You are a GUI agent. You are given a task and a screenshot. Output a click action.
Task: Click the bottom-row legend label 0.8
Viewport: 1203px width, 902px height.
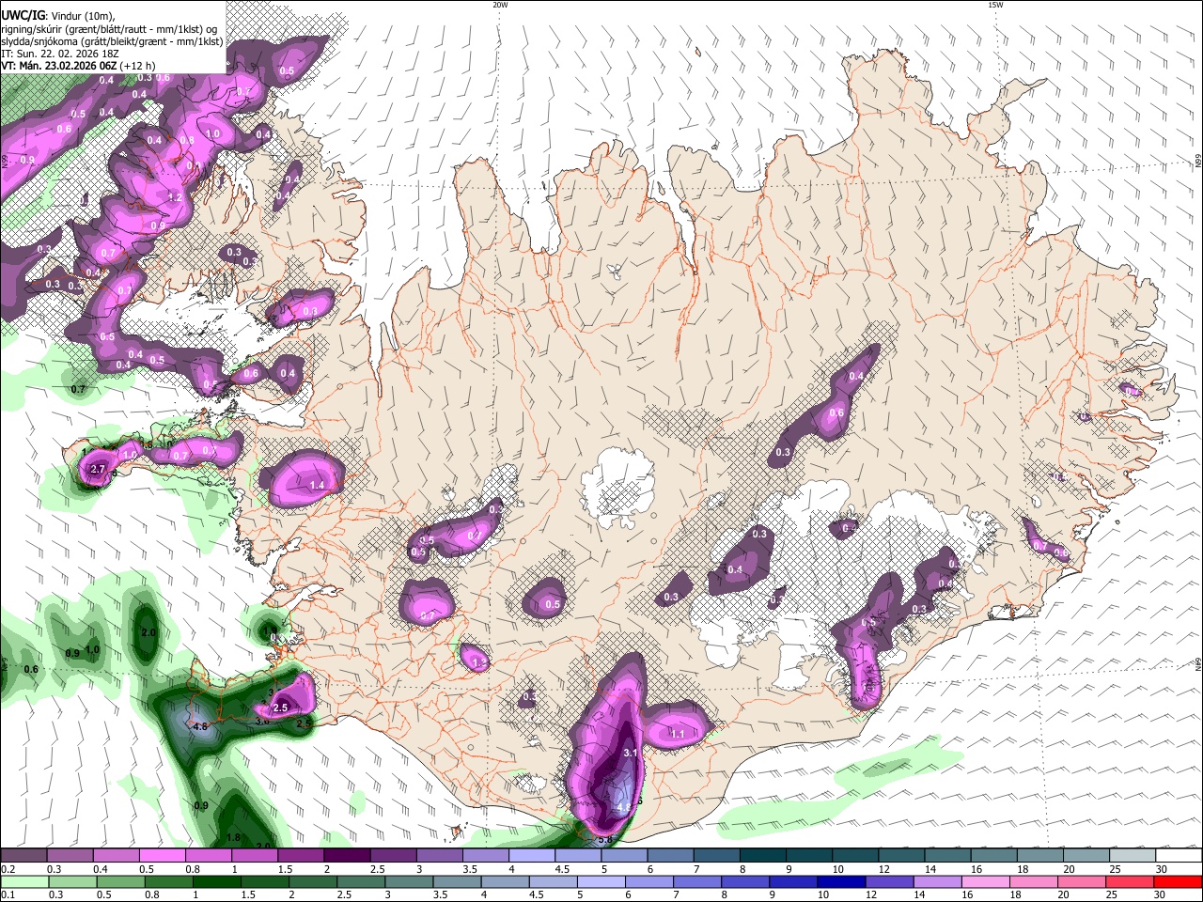point(152,894)
